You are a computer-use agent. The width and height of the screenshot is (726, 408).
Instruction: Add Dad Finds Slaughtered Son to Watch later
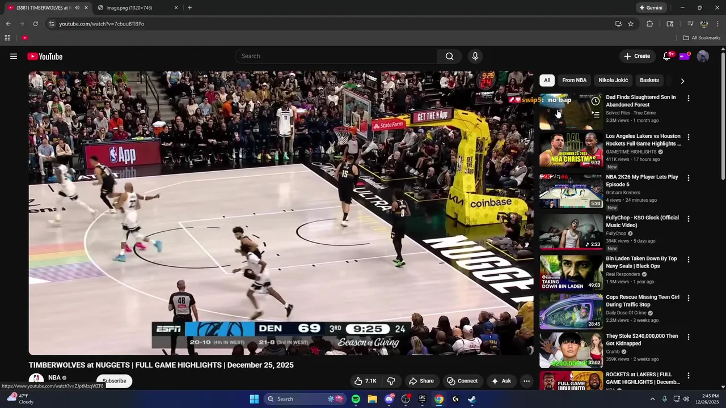(595, 101)
